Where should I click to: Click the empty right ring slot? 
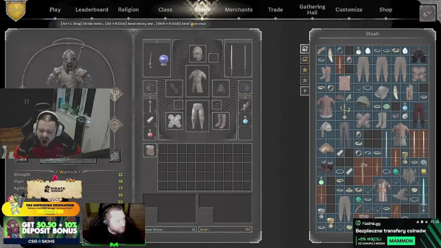tap(217, 104)
